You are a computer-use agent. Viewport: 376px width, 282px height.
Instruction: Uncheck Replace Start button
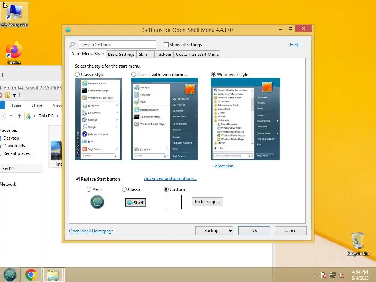click(x=77, y=179)
